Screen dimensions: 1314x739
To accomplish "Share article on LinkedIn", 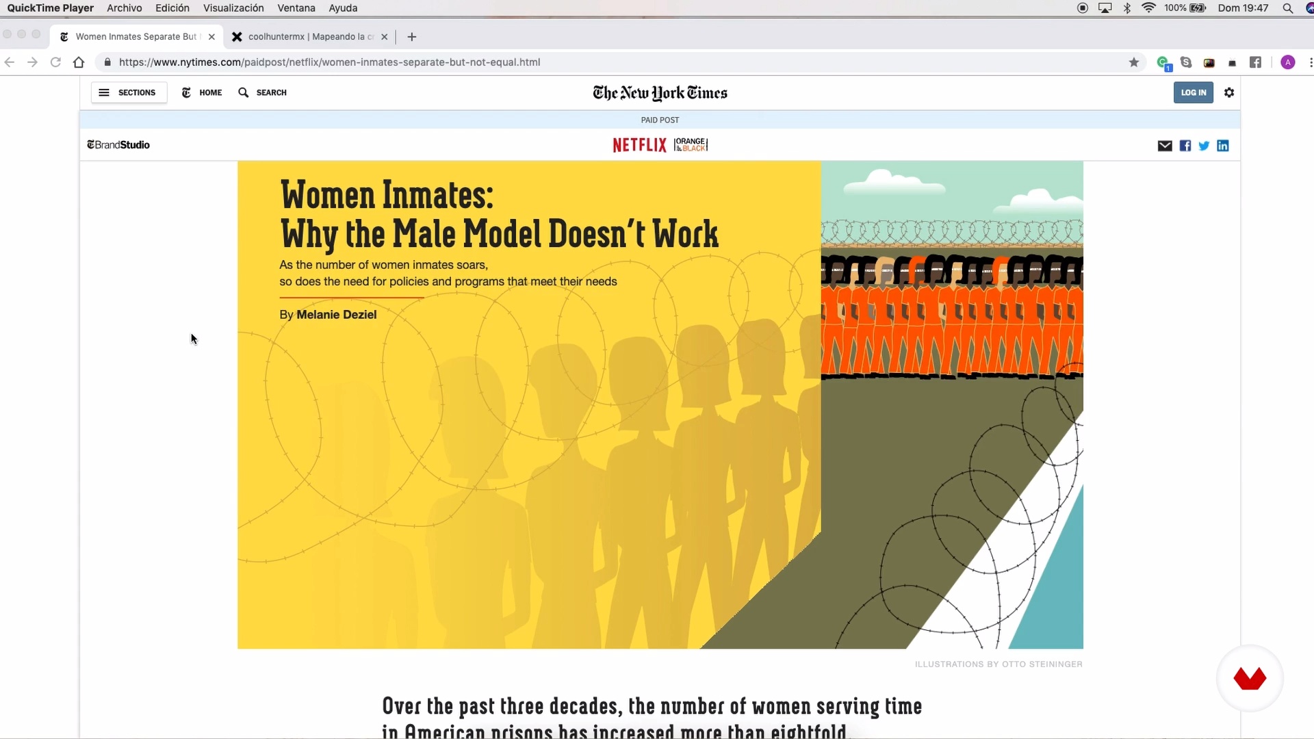I will tap(1222, 146).
